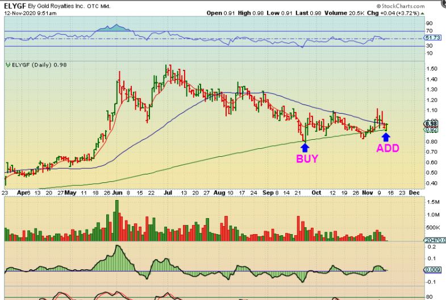Click the OTC Mkt. exchange label
The image size is (446, 300).
coord(99,6)
